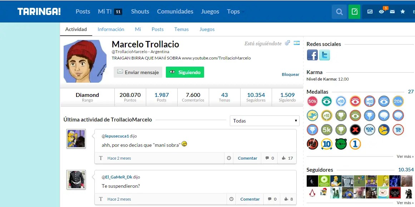Click clock icon on lepusecuca1's shout
This screenshot has width=415, height=207.
pos(229,158)
